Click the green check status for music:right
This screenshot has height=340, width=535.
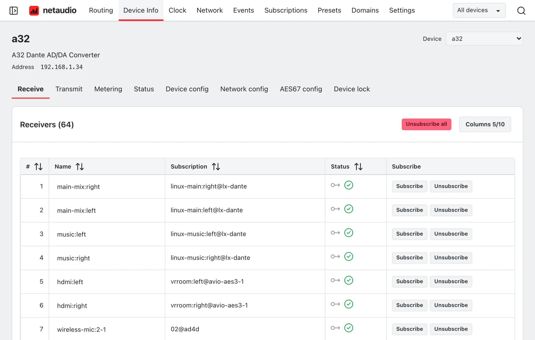tap(349, 256)
